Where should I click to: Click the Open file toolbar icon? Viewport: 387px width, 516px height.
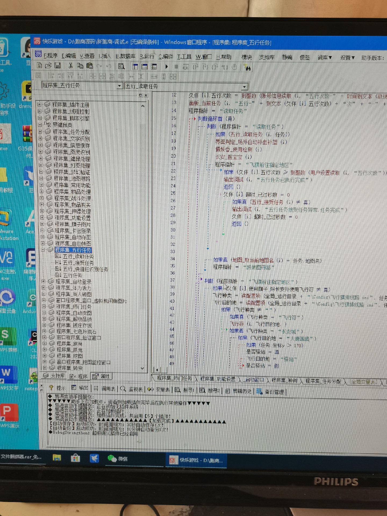coord(48,65)
